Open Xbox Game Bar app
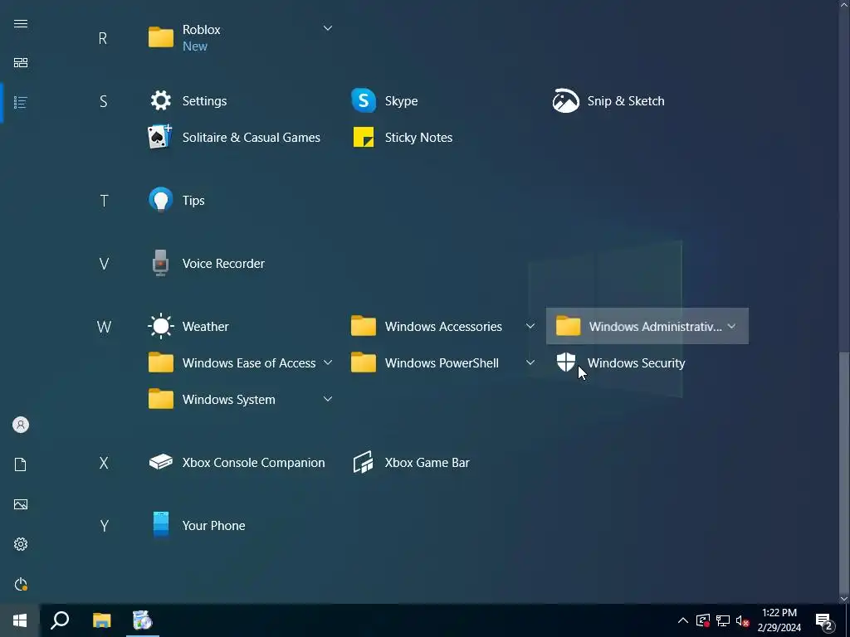This screenshot has height=637, width=850. [x=410, y=462]
